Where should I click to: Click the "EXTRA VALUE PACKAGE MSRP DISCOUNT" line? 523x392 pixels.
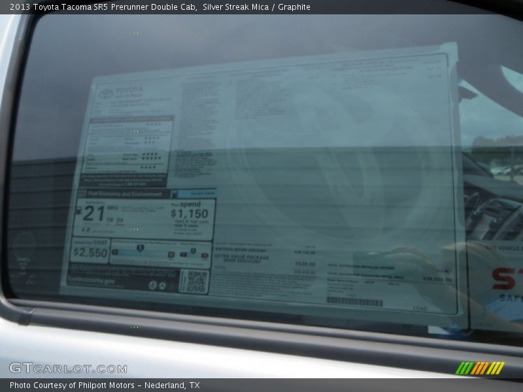241,259
